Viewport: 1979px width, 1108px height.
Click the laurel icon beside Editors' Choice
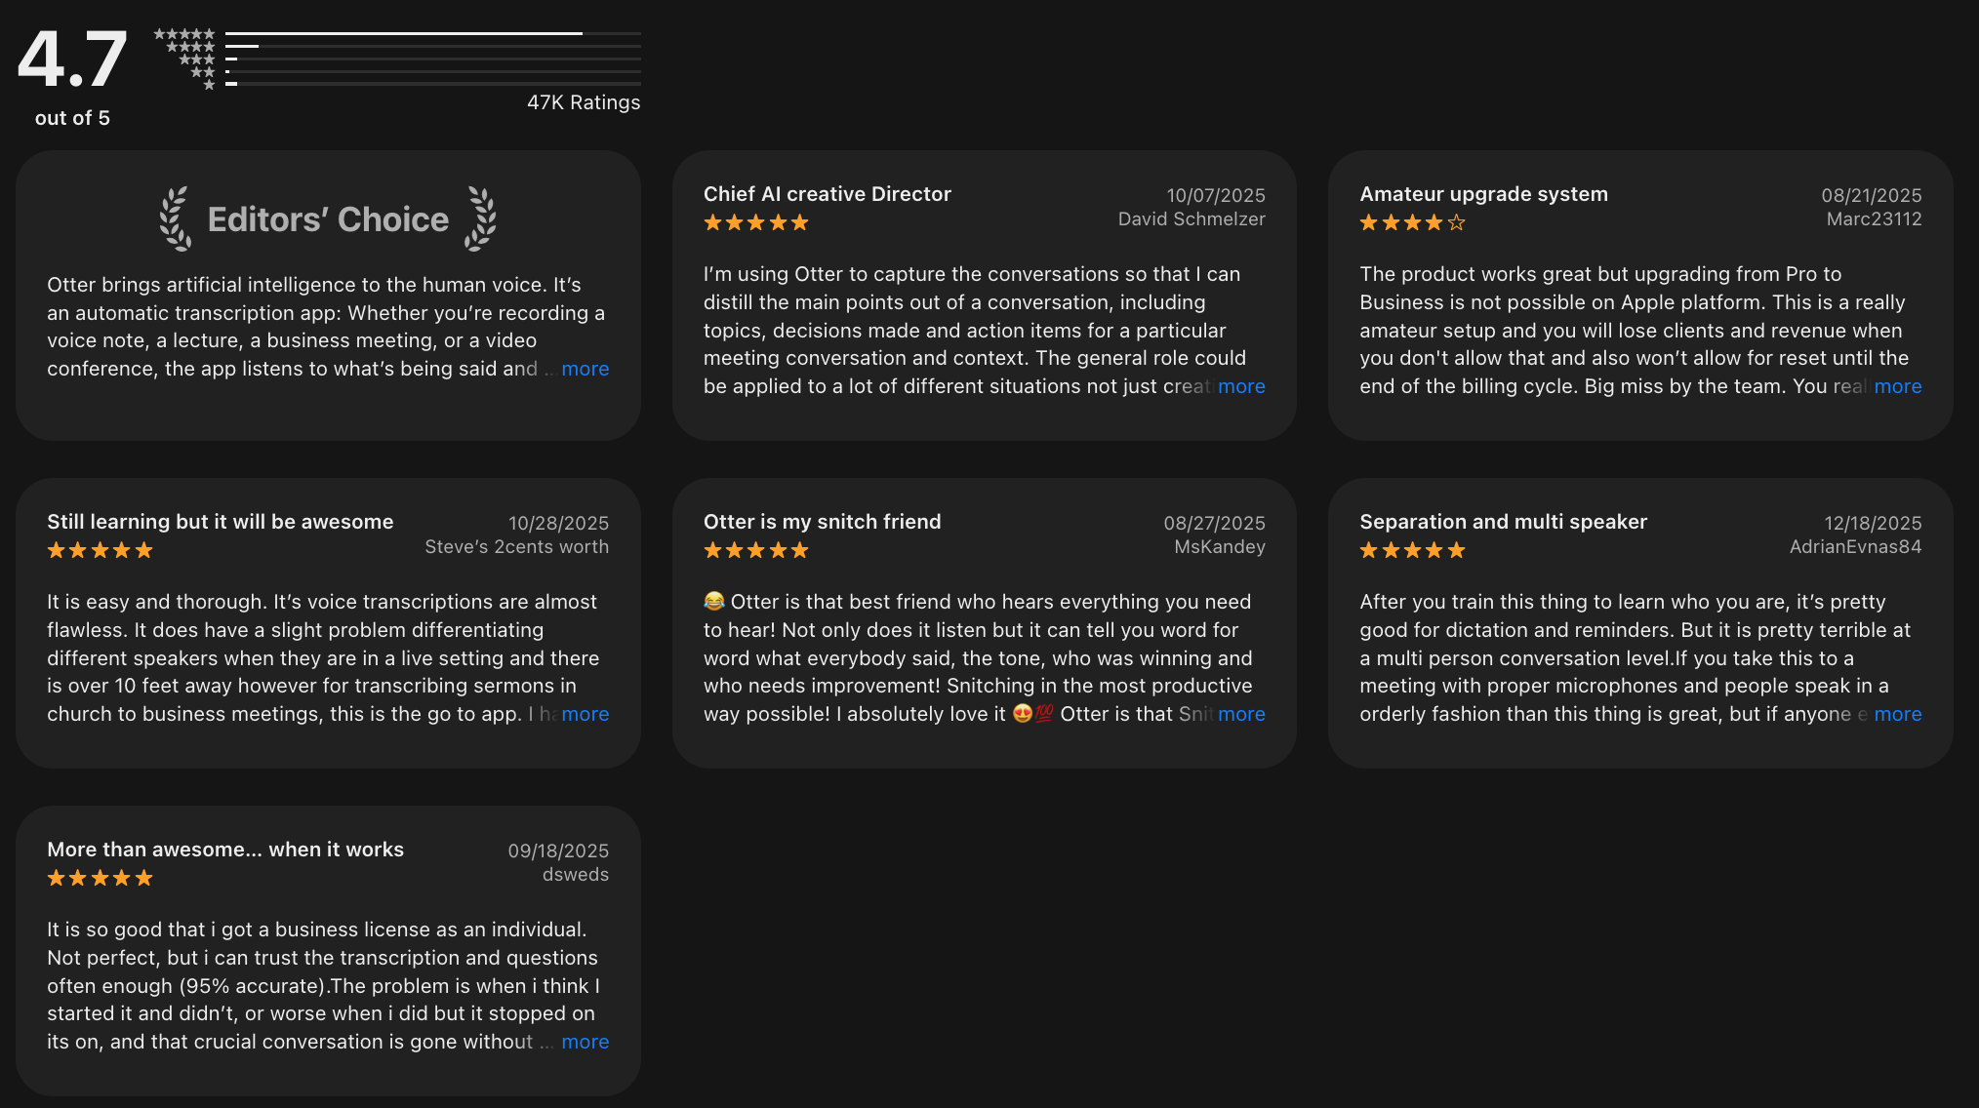point(174,218)
